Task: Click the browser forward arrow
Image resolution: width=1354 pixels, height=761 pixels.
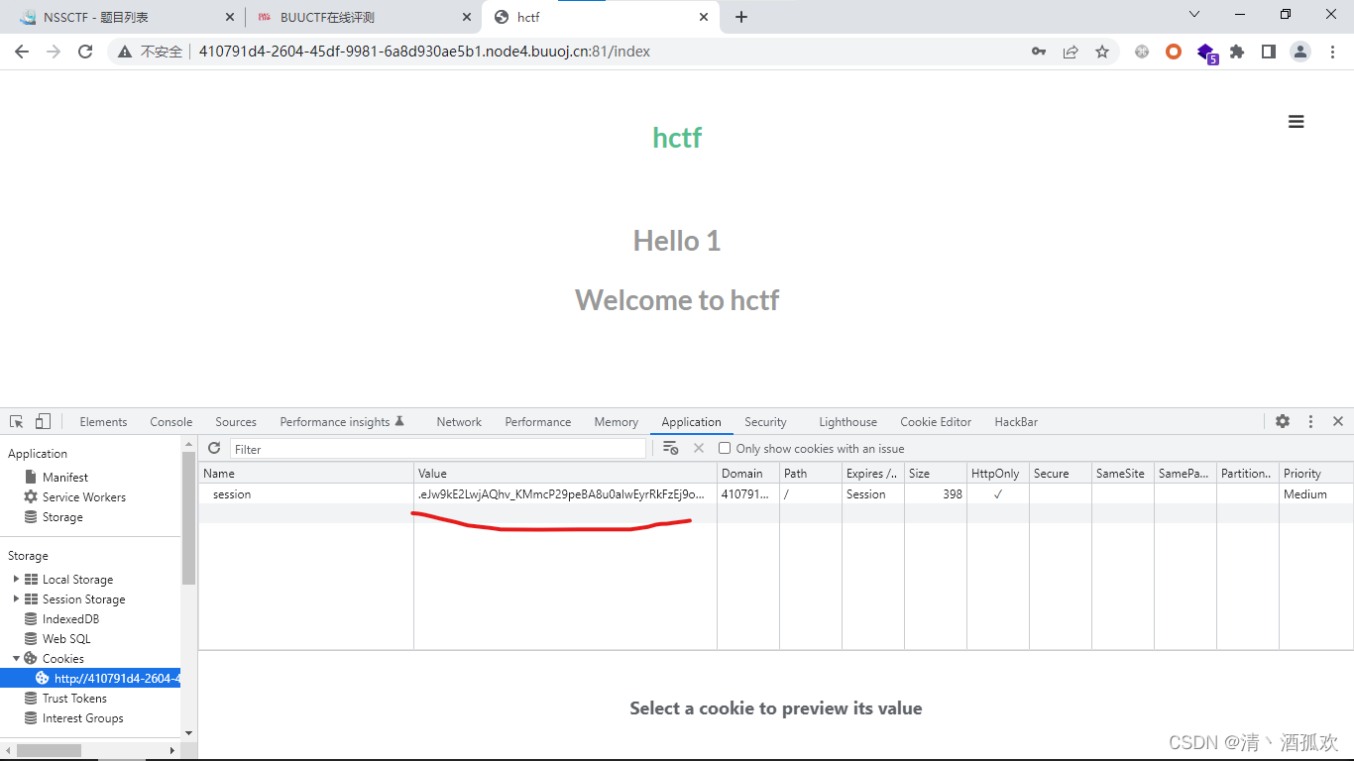Action: (54, 52)
